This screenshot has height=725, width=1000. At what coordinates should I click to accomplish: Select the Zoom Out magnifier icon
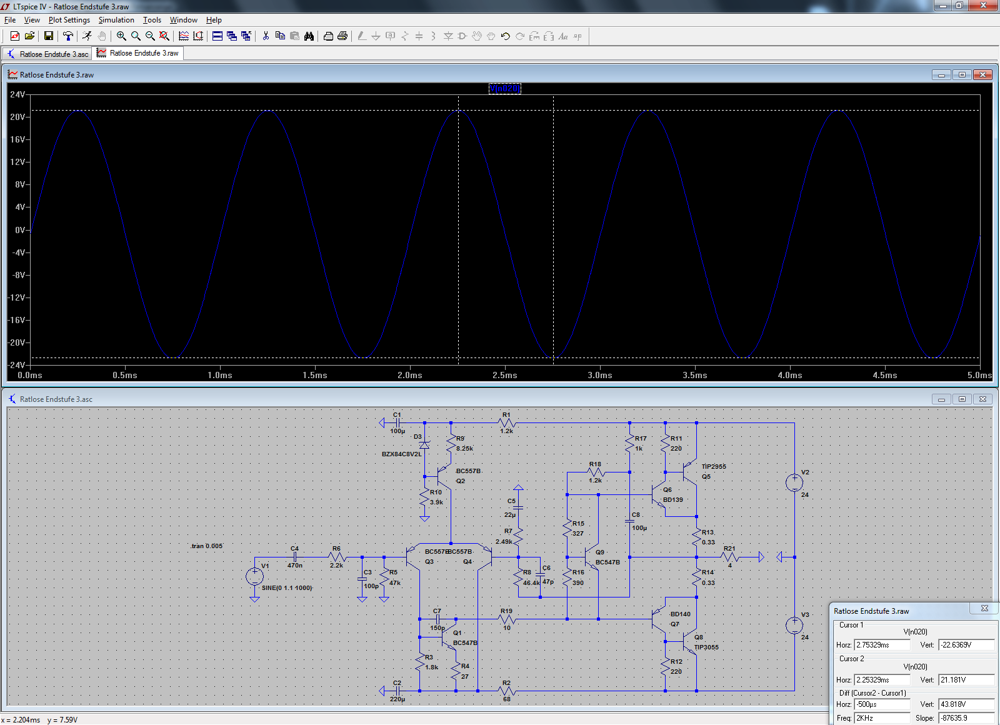tap(150, 36)
